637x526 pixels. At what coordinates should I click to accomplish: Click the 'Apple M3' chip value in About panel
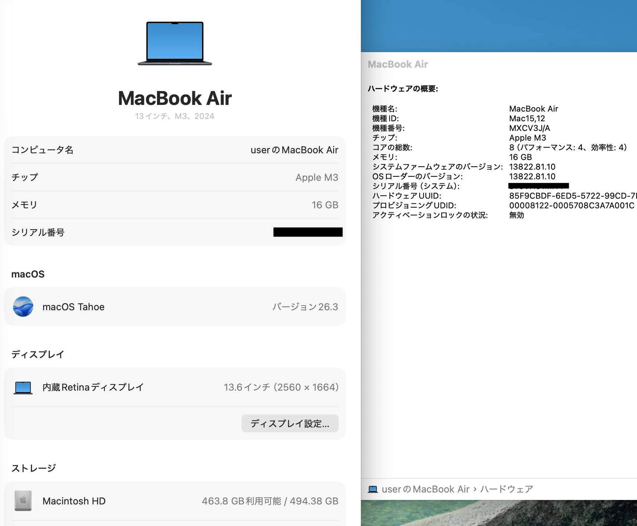(317, 177)
